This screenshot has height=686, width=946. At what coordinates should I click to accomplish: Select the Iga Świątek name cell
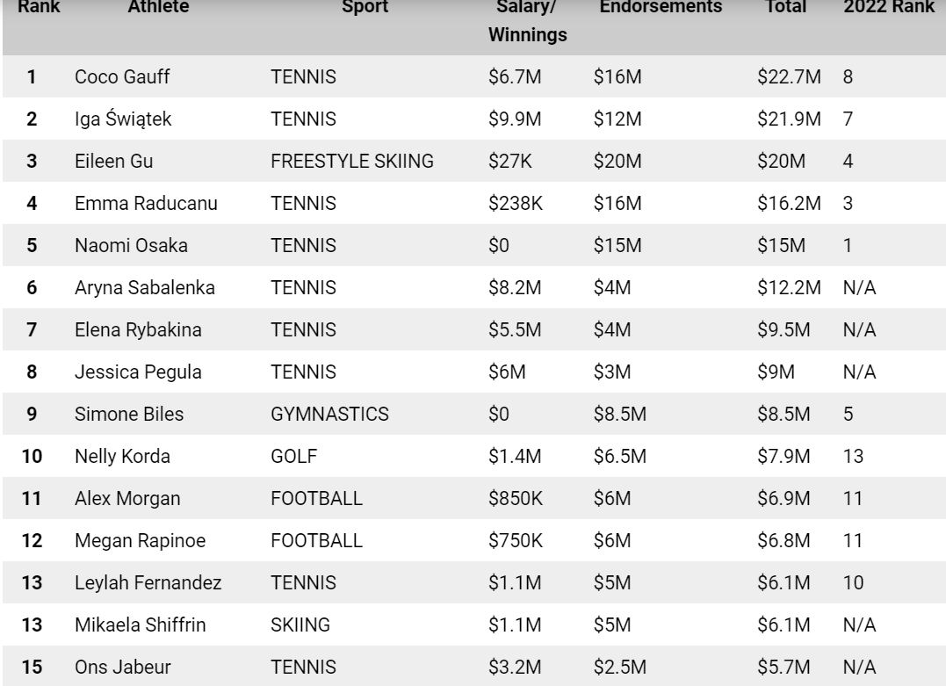(123, 119)
